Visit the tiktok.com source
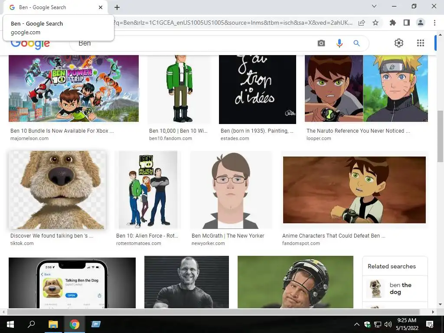This screenshot has height=333, width=444. pos(22,243)
